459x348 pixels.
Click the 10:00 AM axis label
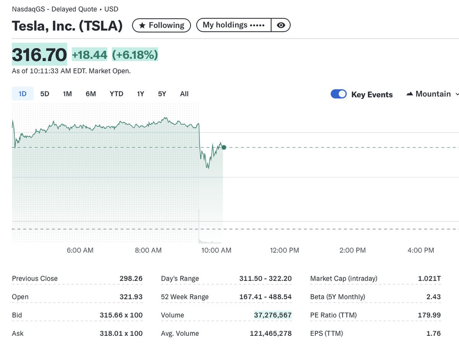pyautogui.click(x=216, y=250)
